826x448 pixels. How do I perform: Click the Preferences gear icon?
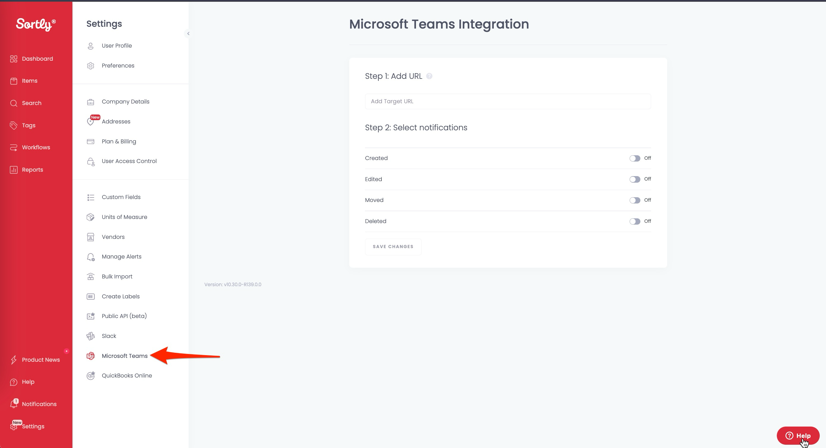tap(90, 66)
